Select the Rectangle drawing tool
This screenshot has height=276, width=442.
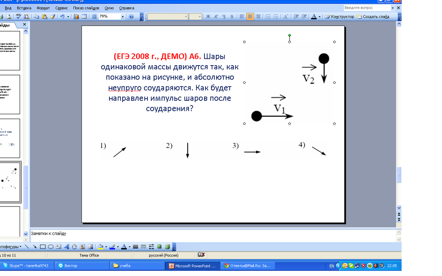click(x=42, y=247)
